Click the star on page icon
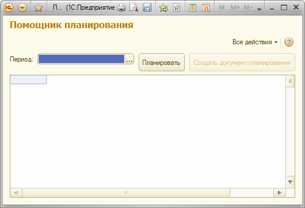The image size is (305, 208). 177,8
